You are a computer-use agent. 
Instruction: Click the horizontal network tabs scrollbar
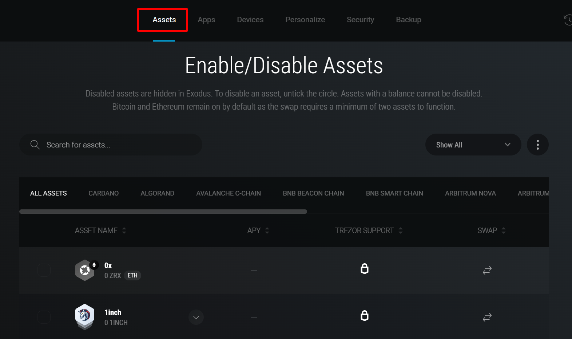[163, 212]
